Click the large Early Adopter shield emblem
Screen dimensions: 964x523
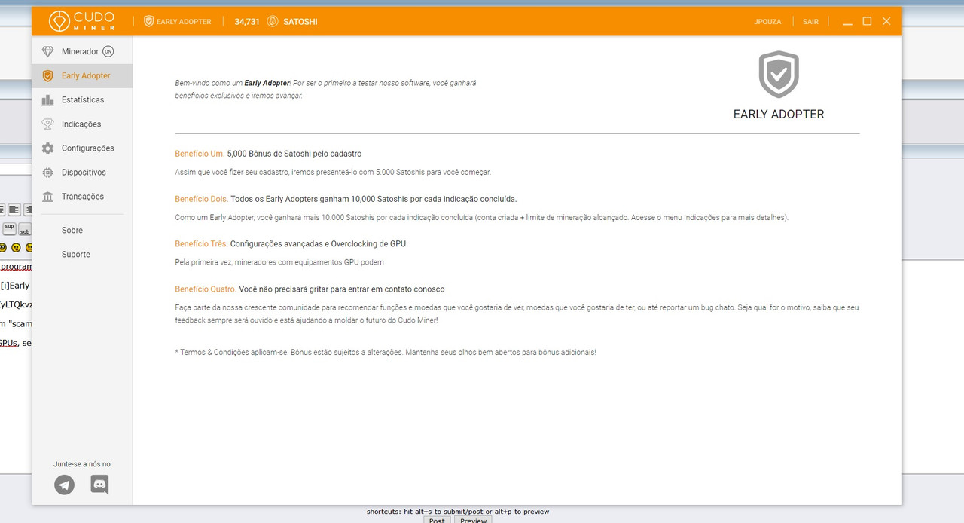779,75
